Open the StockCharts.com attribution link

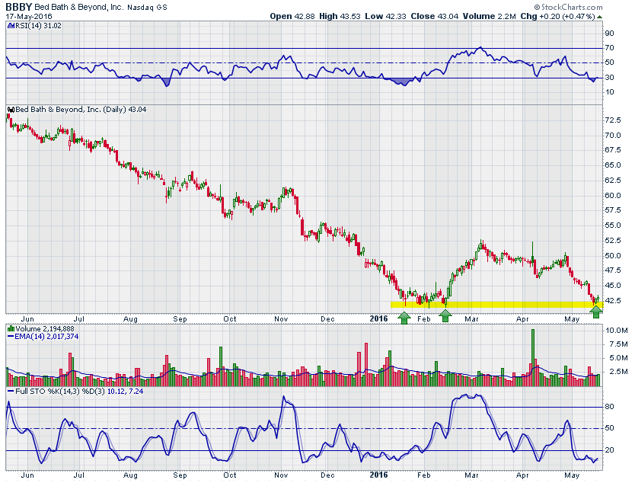(568, 8)
